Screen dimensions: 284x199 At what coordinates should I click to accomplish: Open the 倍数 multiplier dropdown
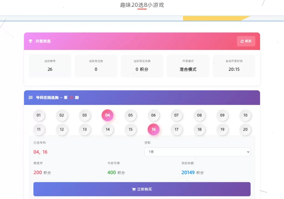197,152
